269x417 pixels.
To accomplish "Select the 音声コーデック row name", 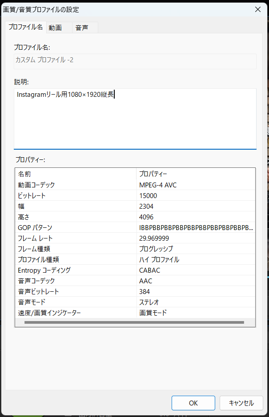I will click(x=36, y=281).
